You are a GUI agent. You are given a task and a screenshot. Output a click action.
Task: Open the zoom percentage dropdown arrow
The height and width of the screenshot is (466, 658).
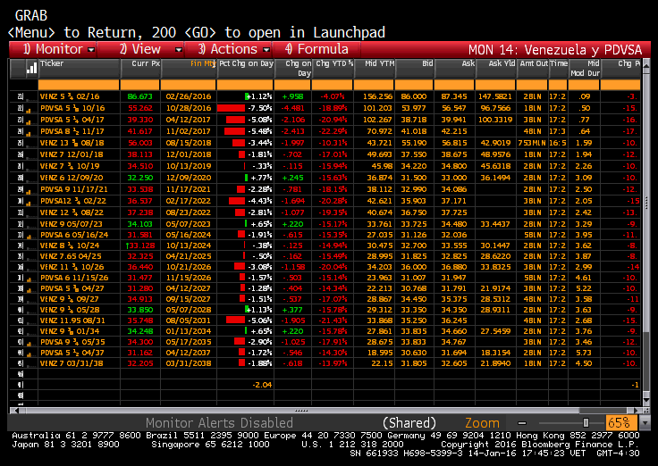pos(645,424)
